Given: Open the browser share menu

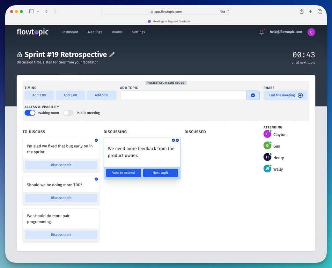Looking at the screenshot, I should click(302, 12).
